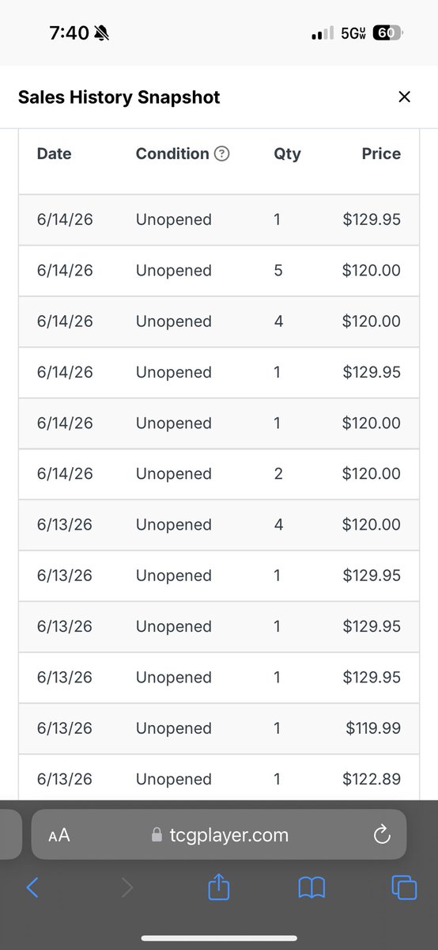The width and height of the screenshot is (438, 950).
Task: Tap the Safari forward arrow
Action: (127, 887)
